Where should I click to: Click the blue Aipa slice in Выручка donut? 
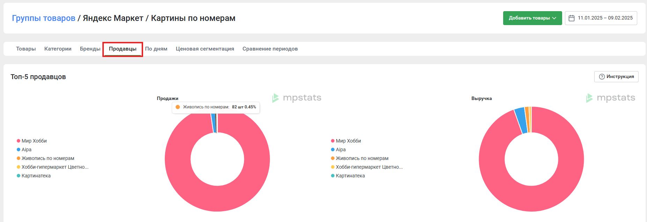[521, 121]
